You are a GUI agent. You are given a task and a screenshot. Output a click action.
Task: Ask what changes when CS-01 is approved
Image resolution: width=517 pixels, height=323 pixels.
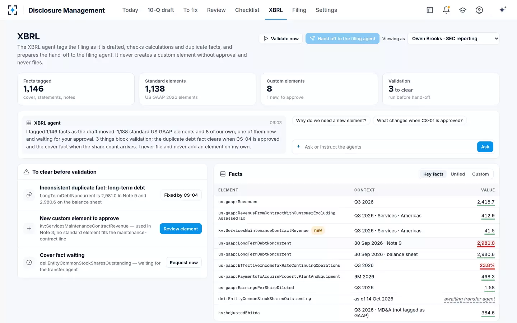(x=420, y=121)
